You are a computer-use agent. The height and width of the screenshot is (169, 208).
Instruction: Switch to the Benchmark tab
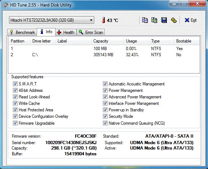point(22,32)
